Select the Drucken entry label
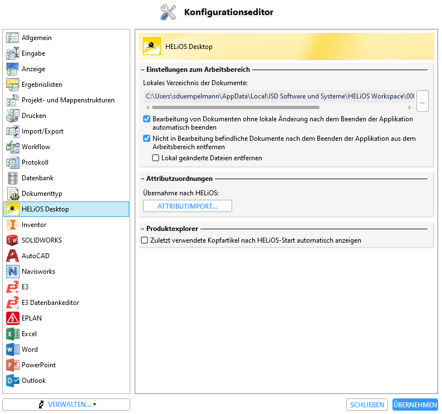Image resolution: width=442 pixels, height=414 pixels. coord(34,116)
